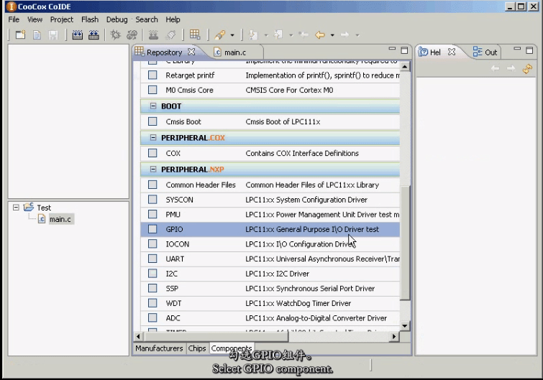Screen dimensions: 543x380
Task: Check the SYSCON component checkbox
Action: 152,200
